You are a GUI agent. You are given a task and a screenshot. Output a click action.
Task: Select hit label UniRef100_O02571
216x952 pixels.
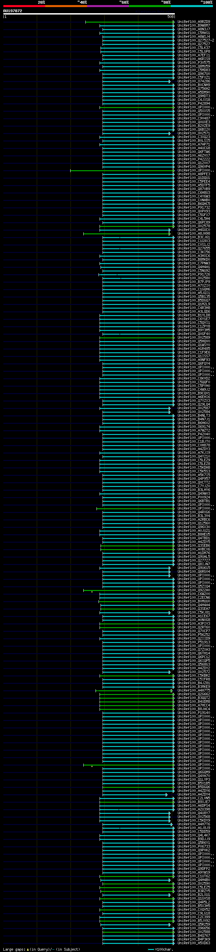(193, 133)
